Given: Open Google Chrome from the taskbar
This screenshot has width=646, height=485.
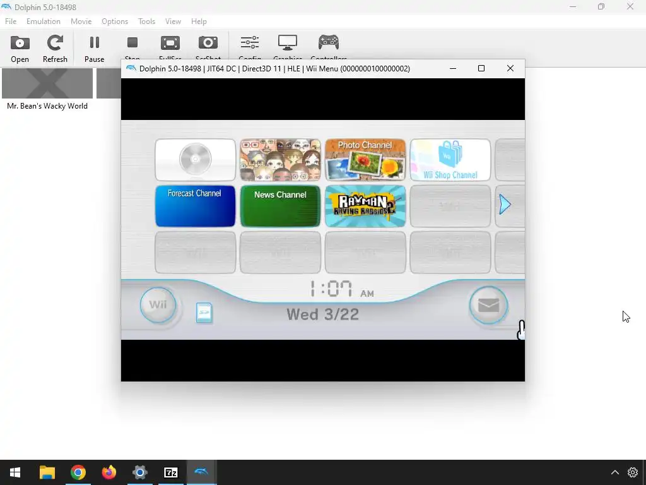Looking at the screenshot, I should (x=78, y=472).
